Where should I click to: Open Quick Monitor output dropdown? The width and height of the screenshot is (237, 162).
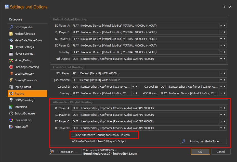221,80
